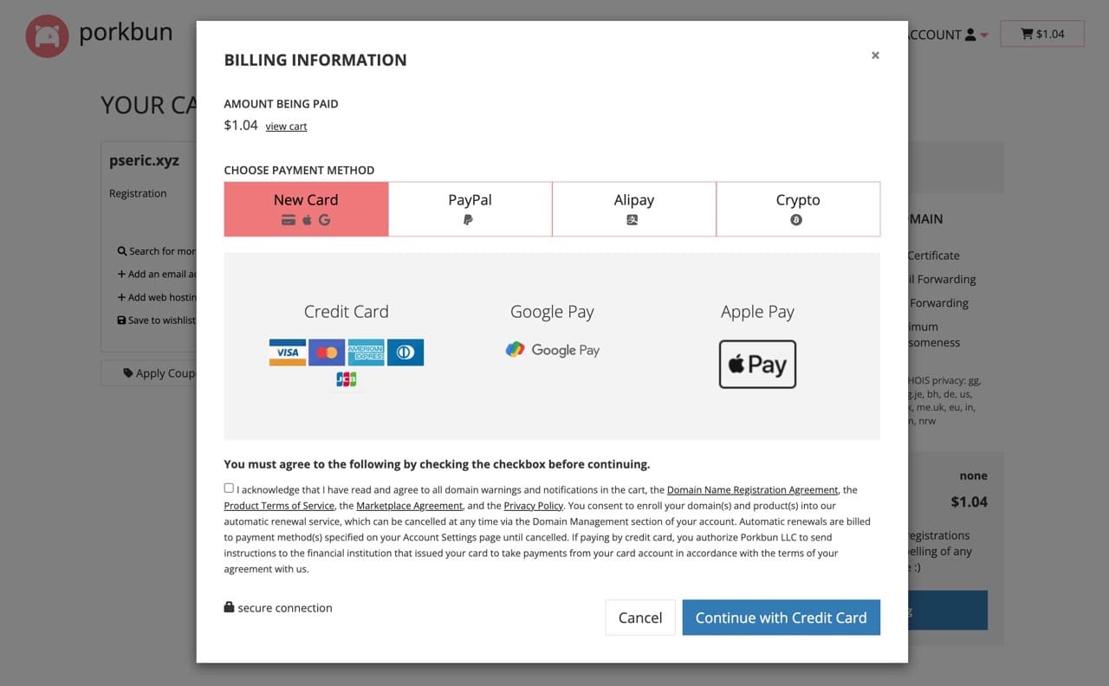
Task: Select the New Card payment tab
Action: point(306,209)
